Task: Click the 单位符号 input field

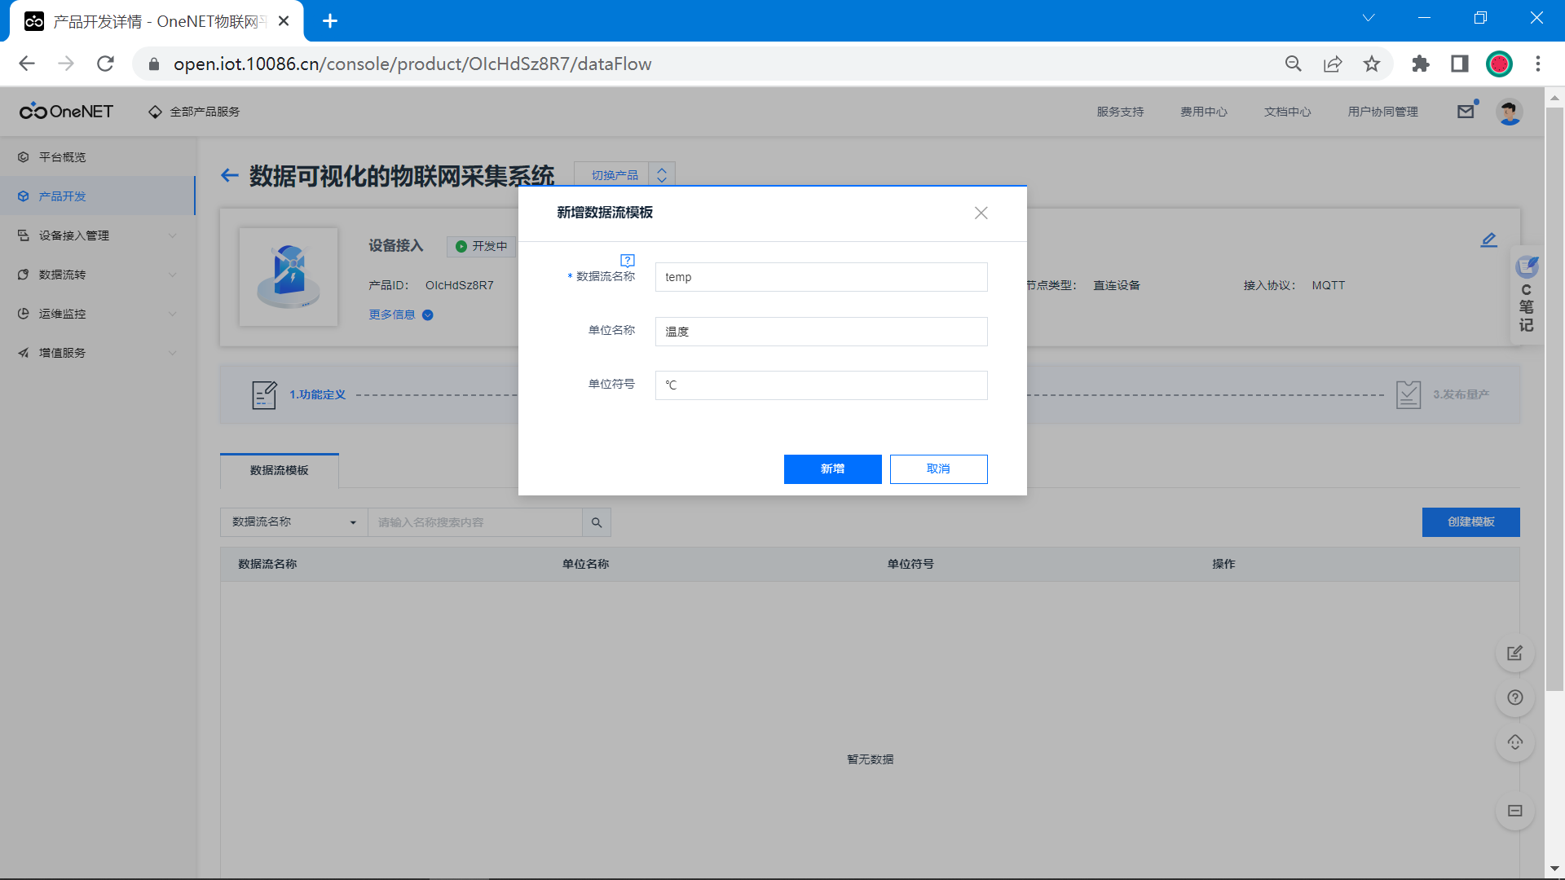Action: (x=821, y=385)
